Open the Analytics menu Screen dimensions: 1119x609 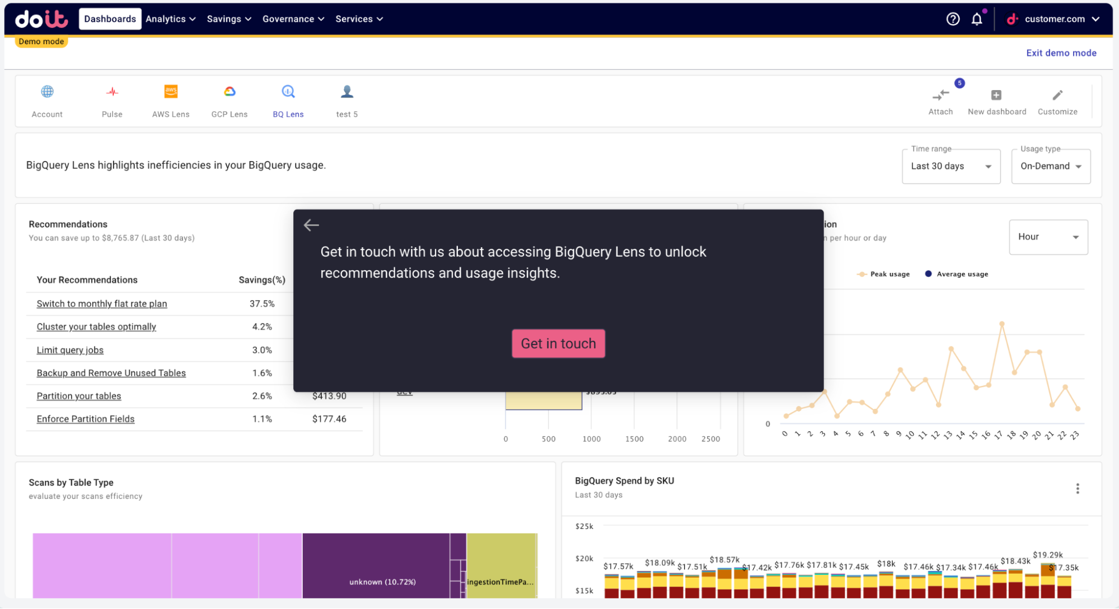(170, 18)
